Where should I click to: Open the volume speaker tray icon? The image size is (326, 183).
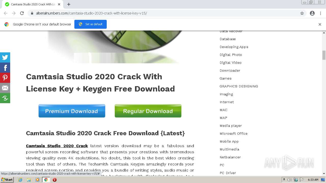tap(290, 180)
